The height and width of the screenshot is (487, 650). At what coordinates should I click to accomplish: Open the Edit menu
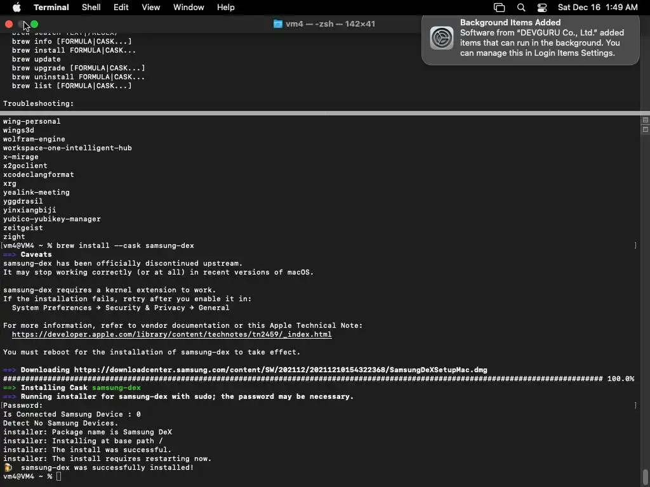121,7
